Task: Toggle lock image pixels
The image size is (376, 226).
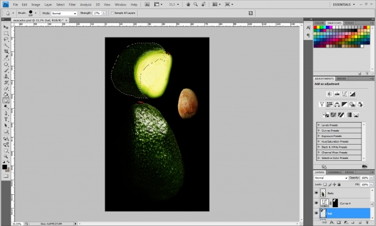Action: pos(330,185)
